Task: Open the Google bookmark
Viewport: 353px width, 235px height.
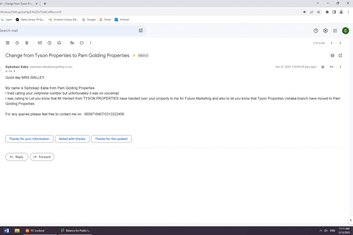Action: 89,20
